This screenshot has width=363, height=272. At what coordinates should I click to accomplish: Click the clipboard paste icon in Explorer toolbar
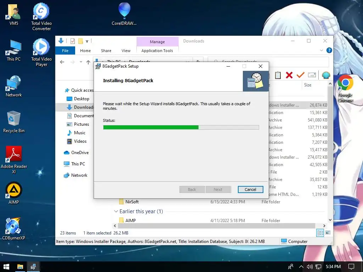[278, 75]
